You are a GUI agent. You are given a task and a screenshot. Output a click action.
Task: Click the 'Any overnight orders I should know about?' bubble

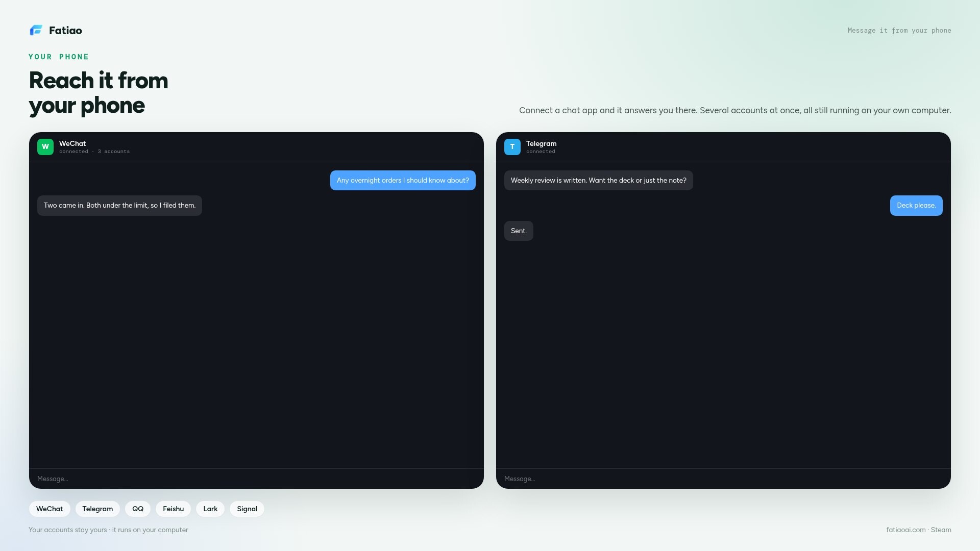point(403,180)
